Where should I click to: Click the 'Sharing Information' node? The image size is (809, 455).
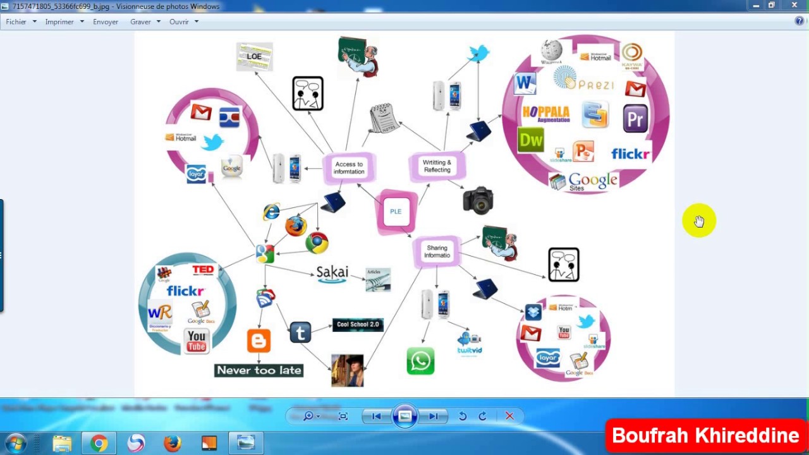click(x=437, y=252)
